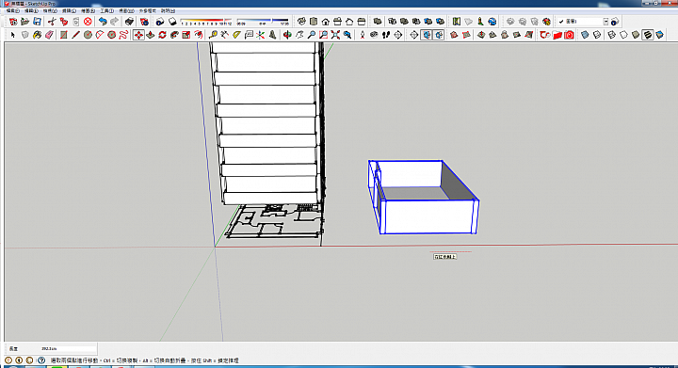Select the Scale tool

point(186,35)
